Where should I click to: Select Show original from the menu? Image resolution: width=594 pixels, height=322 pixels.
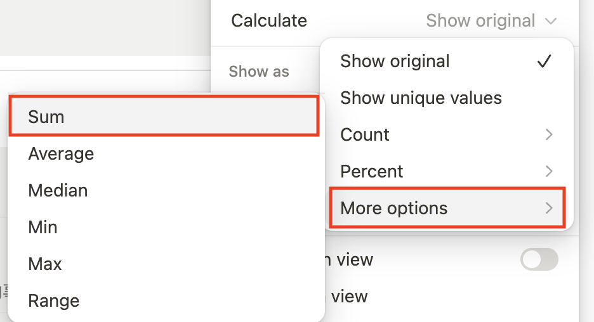tap(395, 61)
